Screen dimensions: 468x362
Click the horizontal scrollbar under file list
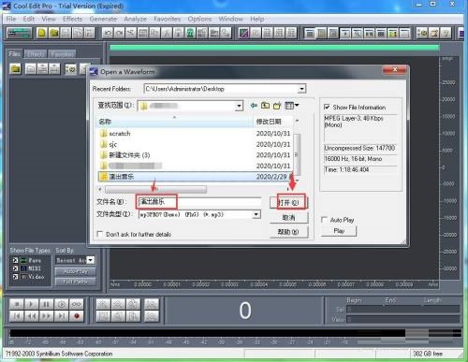pos(155,189)
